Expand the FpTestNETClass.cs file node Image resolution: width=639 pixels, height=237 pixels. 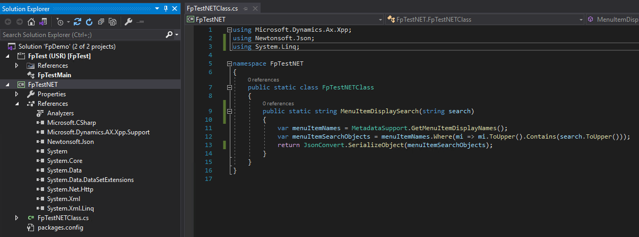pos(16,218)
